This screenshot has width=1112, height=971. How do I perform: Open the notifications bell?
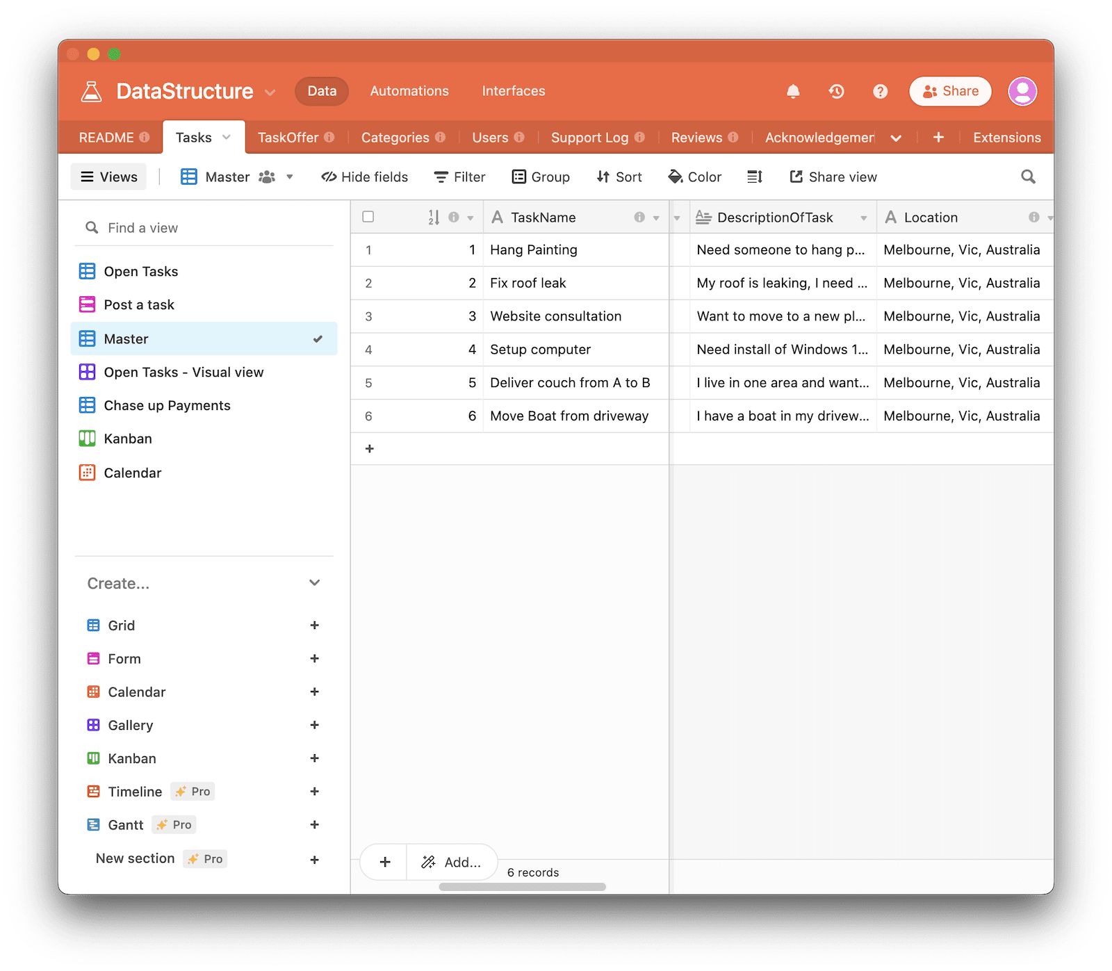coord(793,91)
